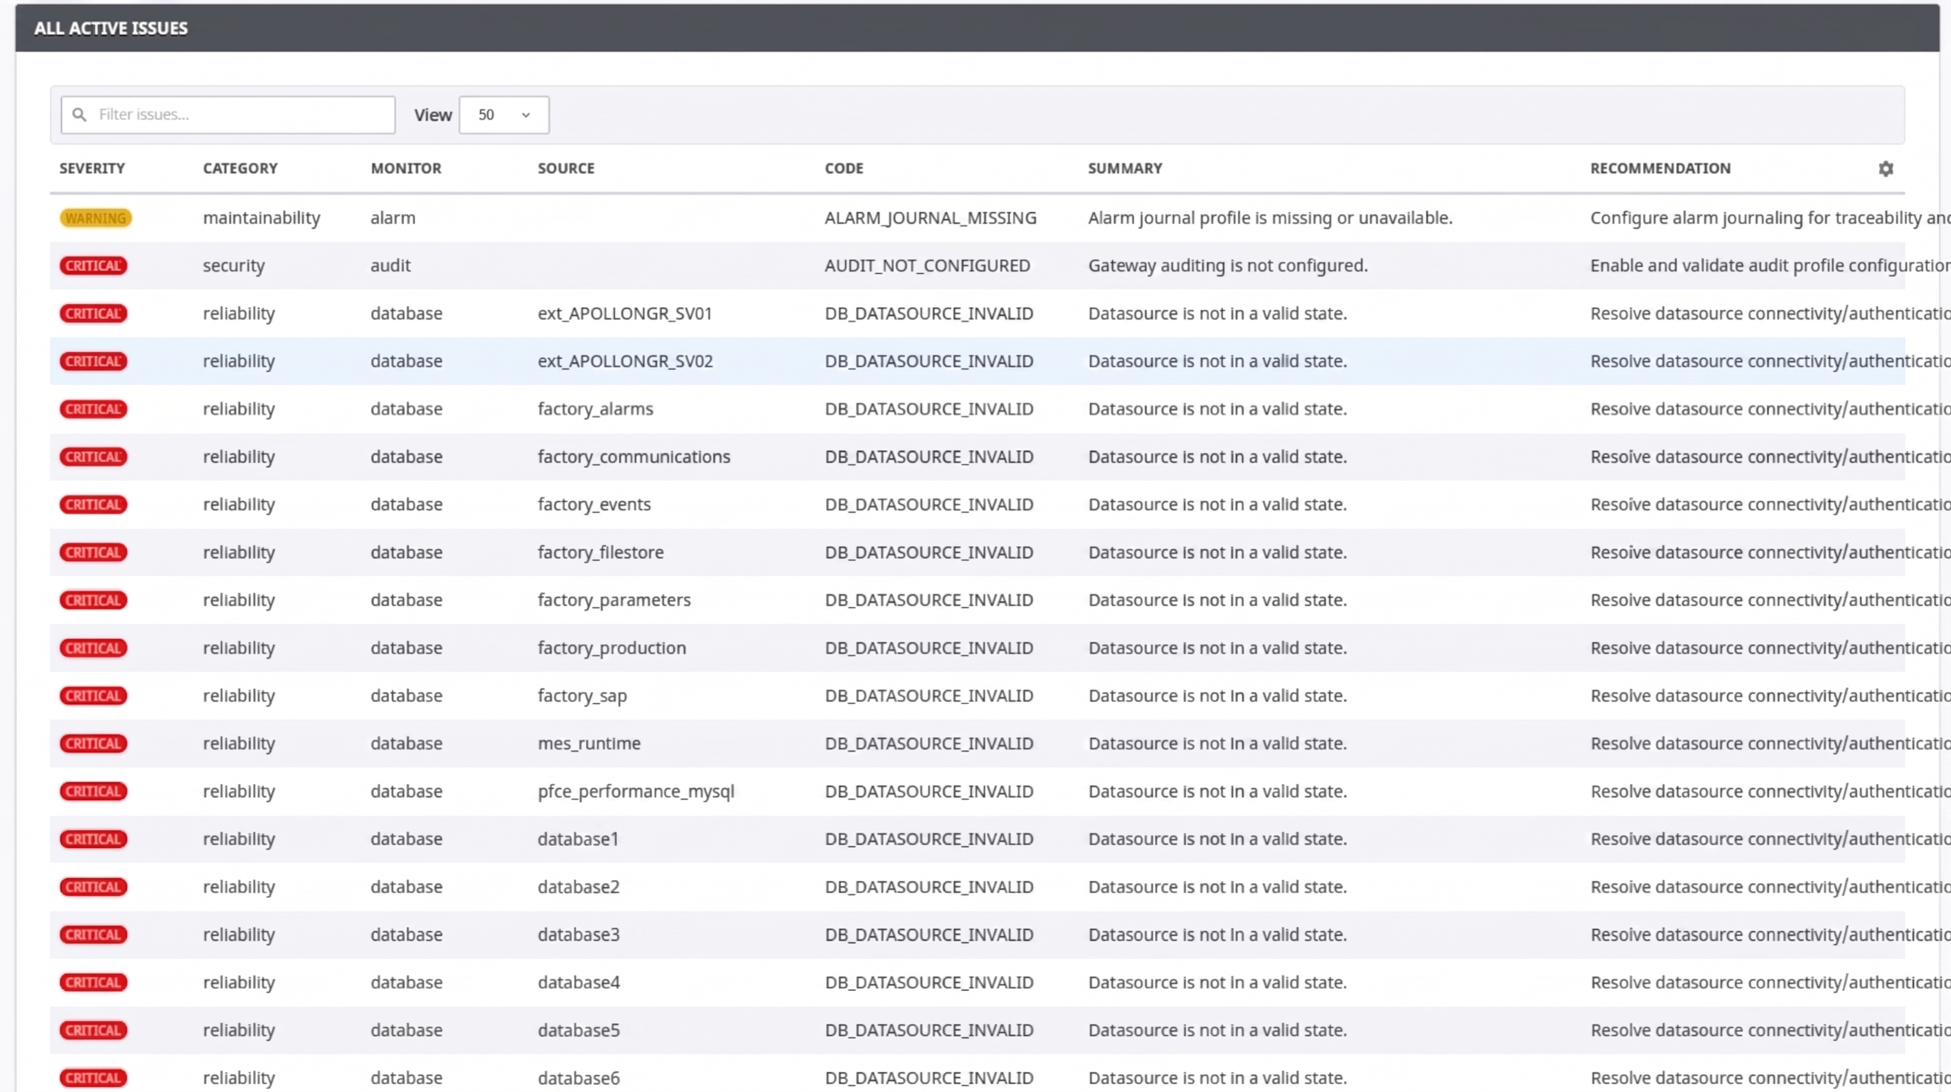
Task: Click CRITICAL badge on factory_alarms row
Action: pos(93,409)
